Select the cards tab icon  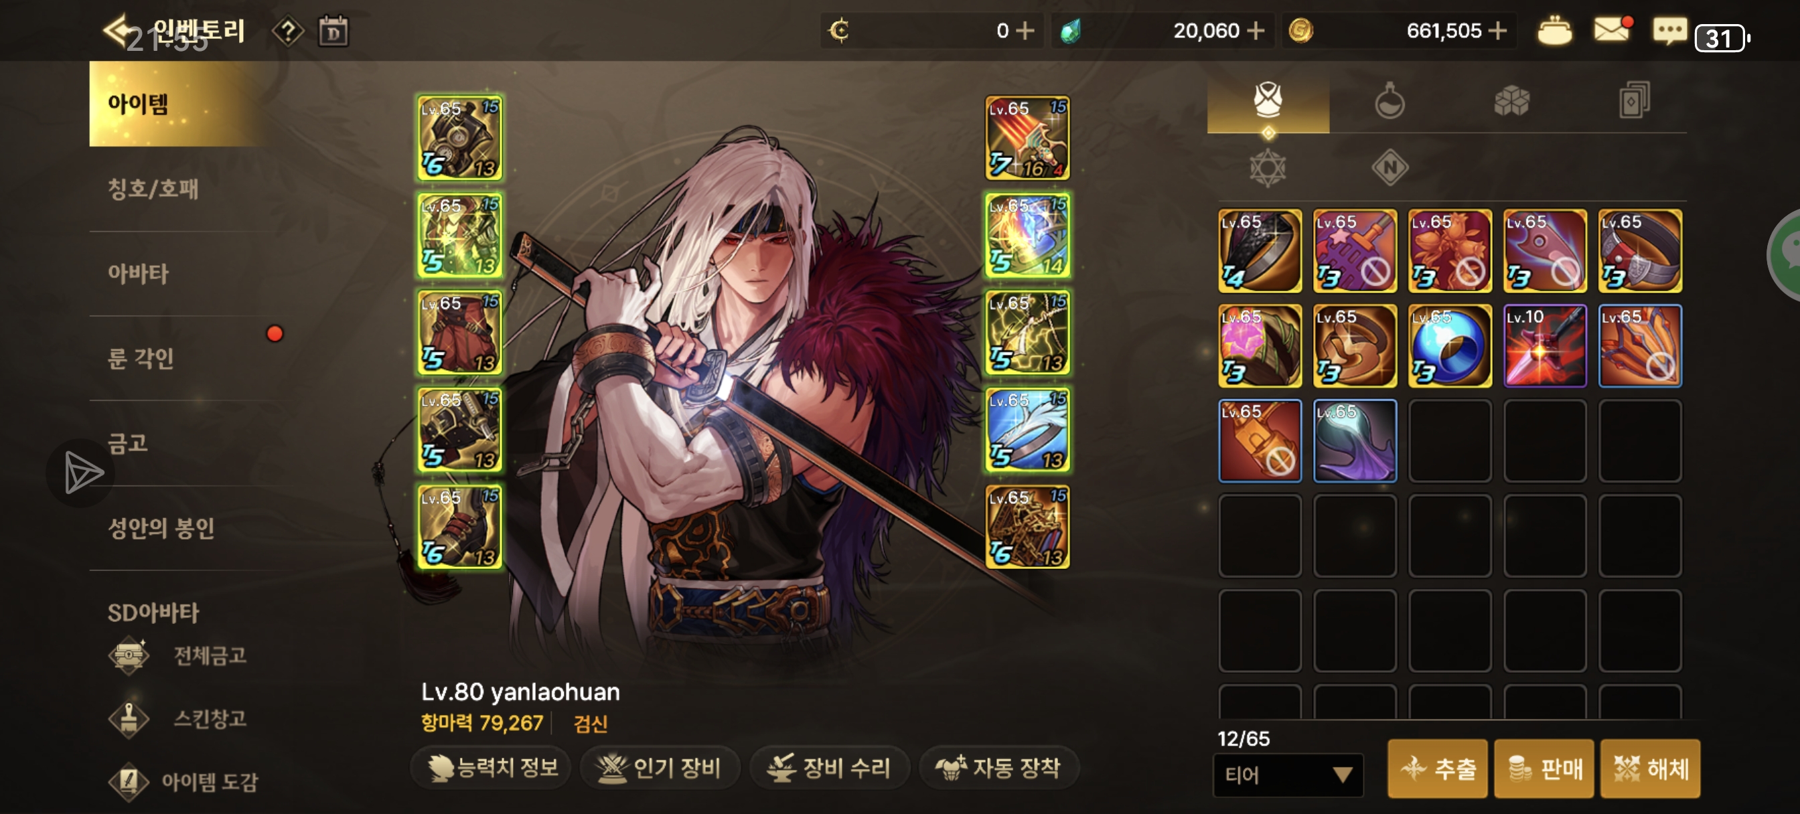[1634, 101]
